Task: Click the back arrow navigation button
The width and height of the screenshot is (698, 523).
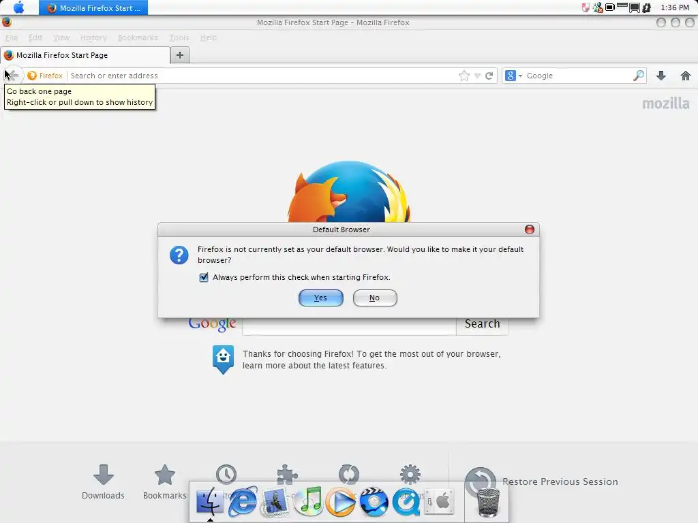Action: 12,76
